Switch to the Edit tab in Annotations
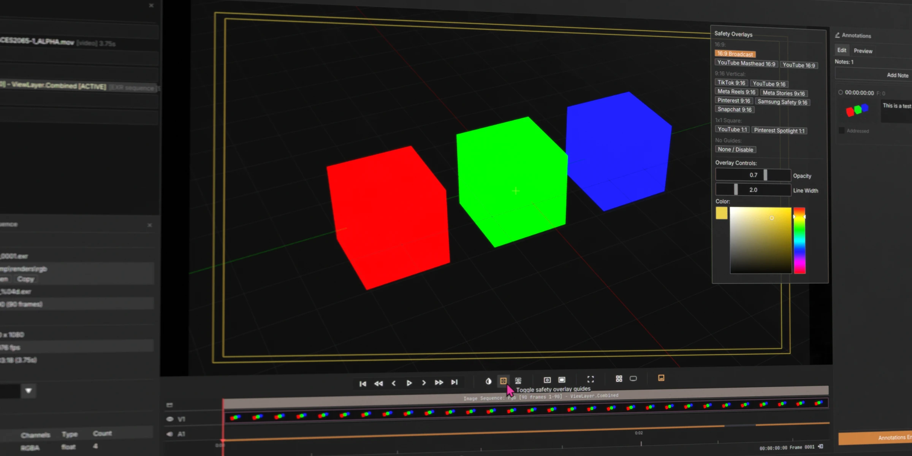Screen dimensions: 912x456 pos(842,50)
